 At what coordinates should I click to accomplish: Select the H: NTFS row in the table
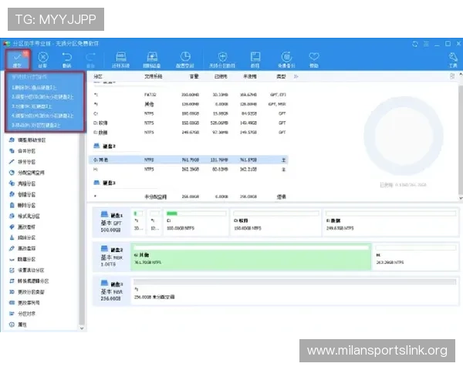point(189,170)
